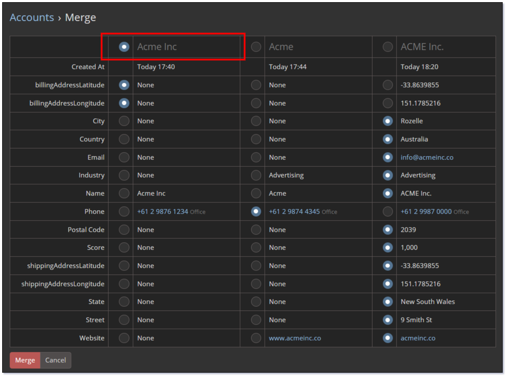Viewport: 507px width, 377px height.
Task: Select the acmeinc.co Website radio button
Action: coord(387,338)
